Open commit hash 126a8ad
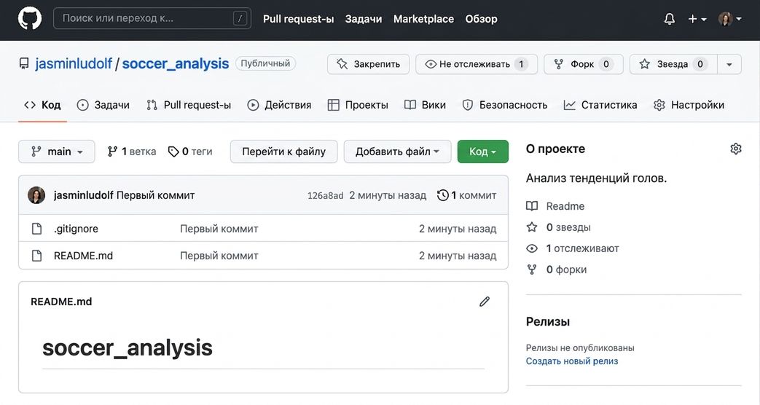The height and width of the screenshot is (405, 760). [x=325, y=196]
